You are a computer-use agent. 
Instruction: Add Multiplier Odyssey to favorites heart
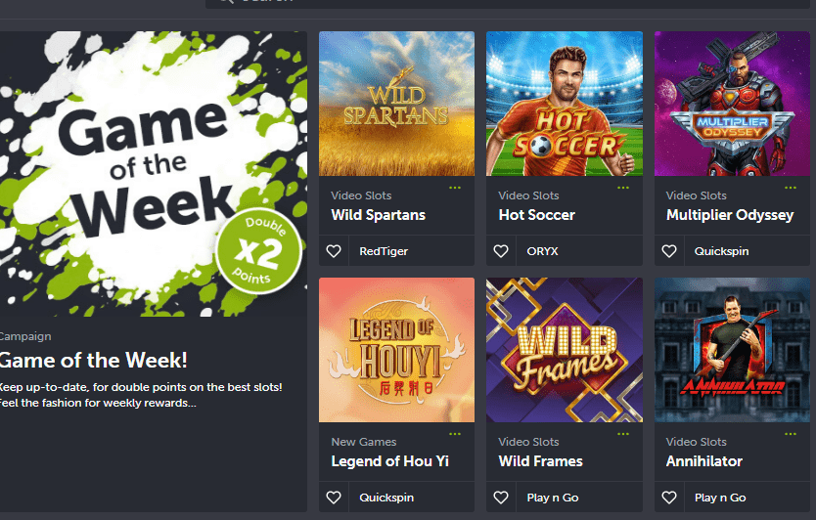pos(668,251)
